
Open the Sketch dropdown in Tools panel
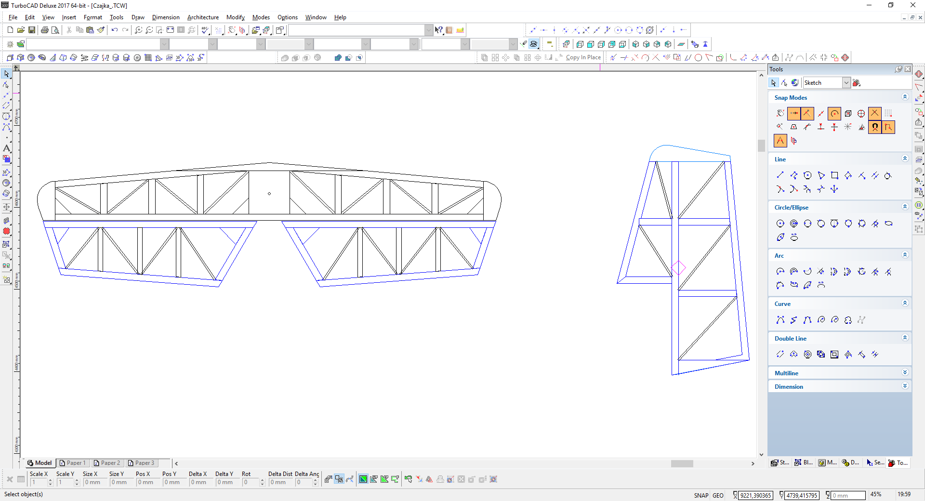(846, 83)
